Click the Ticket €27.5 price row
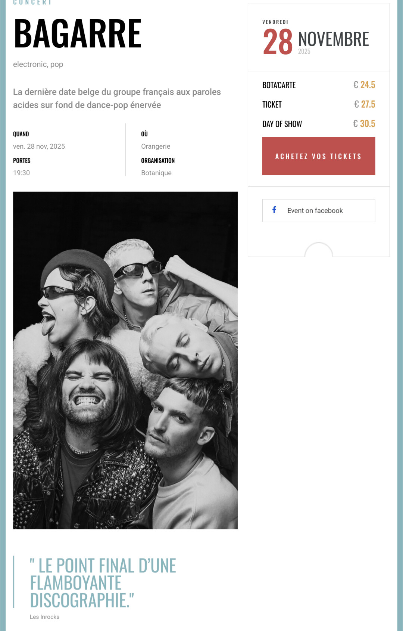This screenshot has height=631, width=403. (x=319, y=105)
